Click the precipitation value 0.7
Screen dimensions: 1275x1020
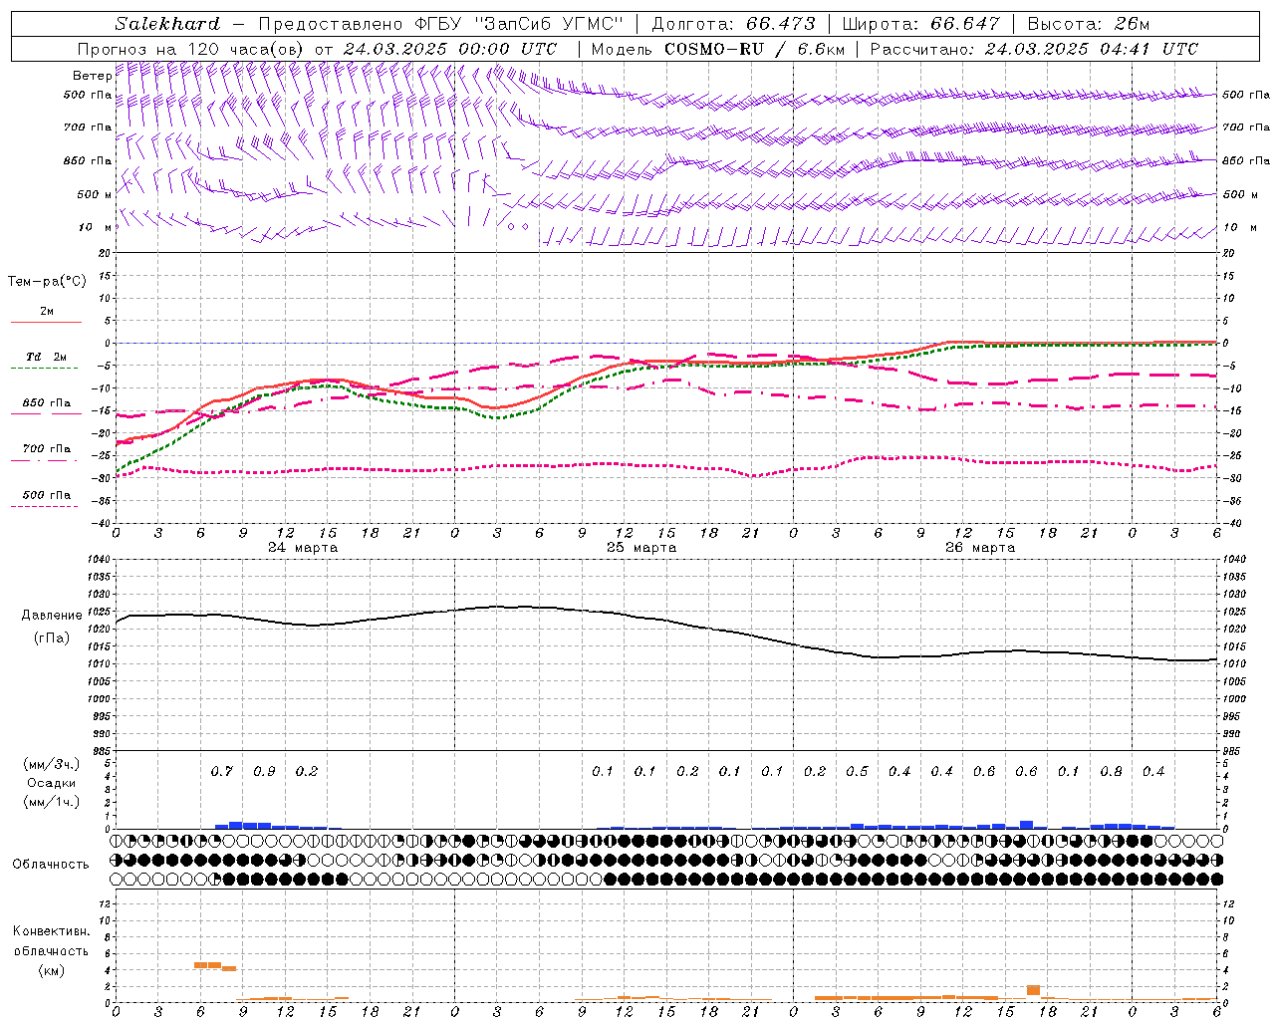221,772
